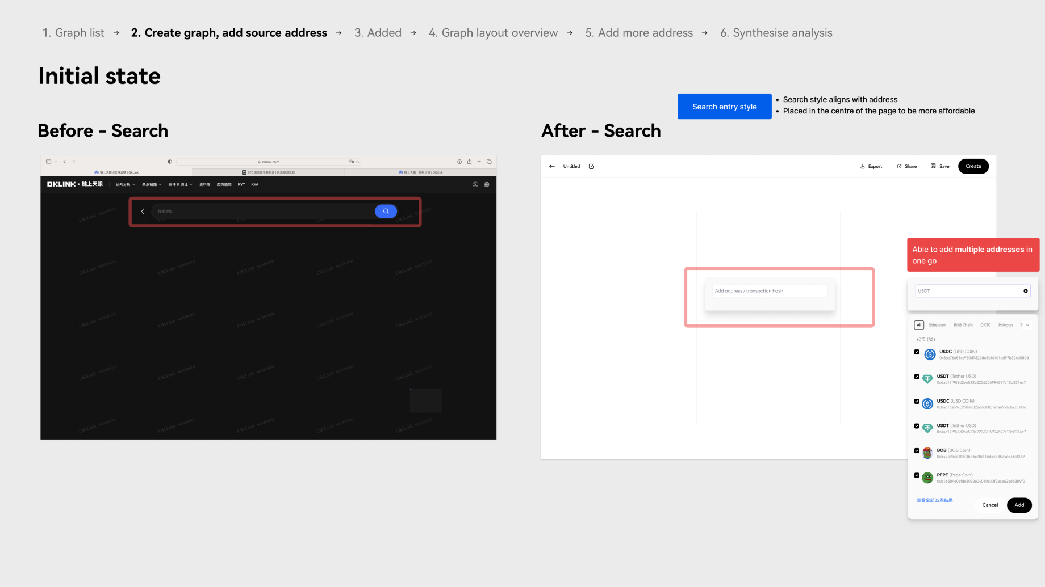The image size is (1045, 587).
Task: Click the blue search magnifier button
Action: 386,211
